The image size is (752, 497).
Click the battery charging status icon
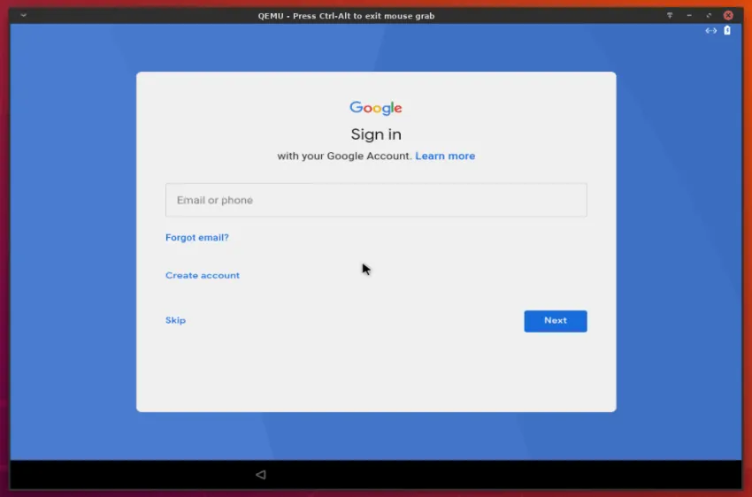(727, 31)
